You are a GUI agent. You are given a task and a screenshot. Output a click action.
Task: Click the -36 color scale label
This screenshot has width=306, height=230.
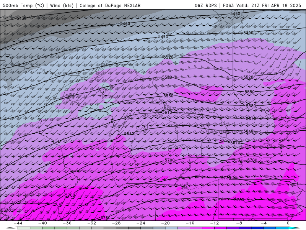67,223
